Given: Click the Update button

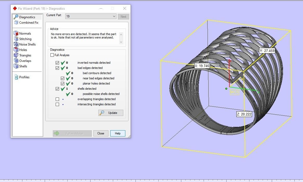Looking at the screenshot, I should pyautogui.click(x=111, y=113).
